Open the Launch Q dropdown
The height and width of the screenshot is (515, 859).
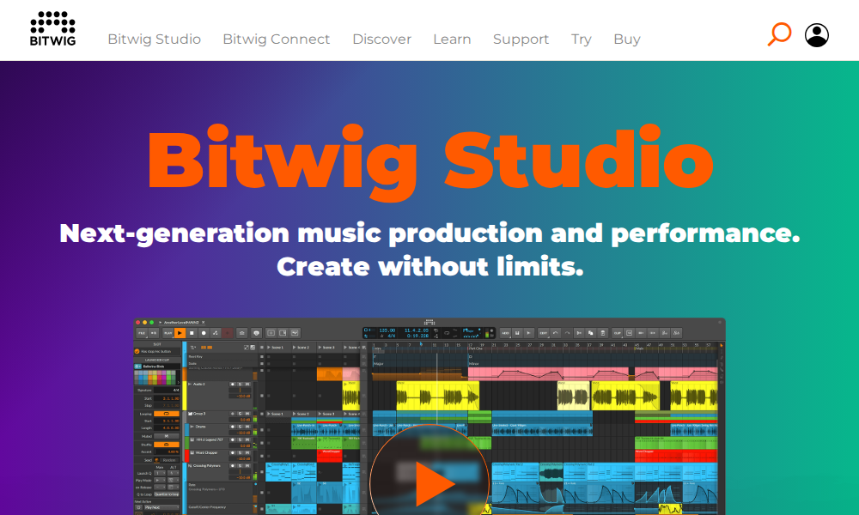(160, 471)
